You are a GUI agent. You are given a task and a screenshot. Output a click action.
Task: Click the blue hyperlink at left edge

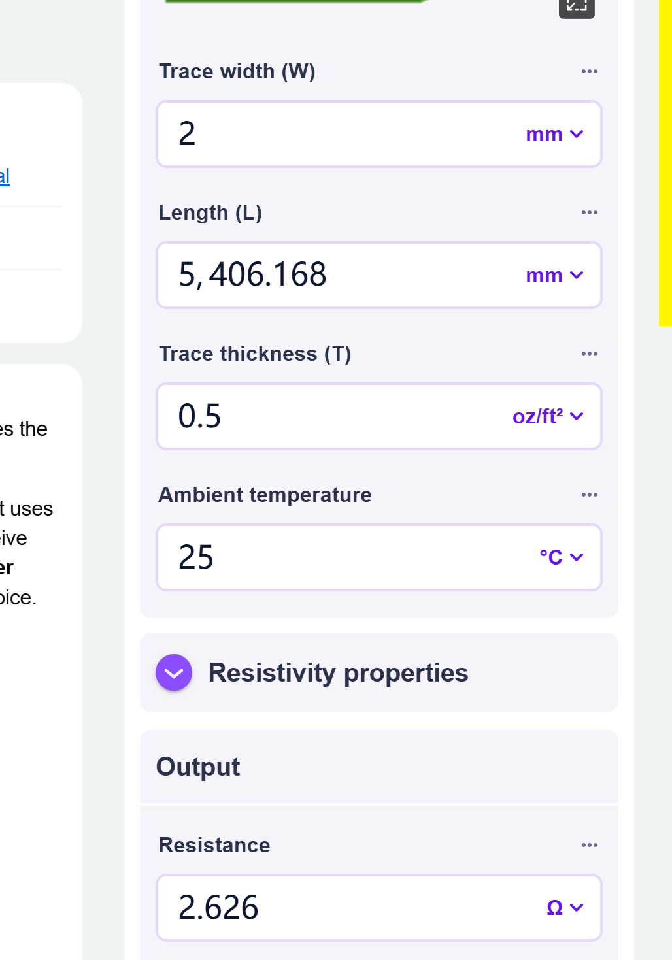point(5,176)
